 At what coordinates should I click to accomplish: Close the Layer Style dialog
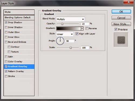click(x=128, y=2)
